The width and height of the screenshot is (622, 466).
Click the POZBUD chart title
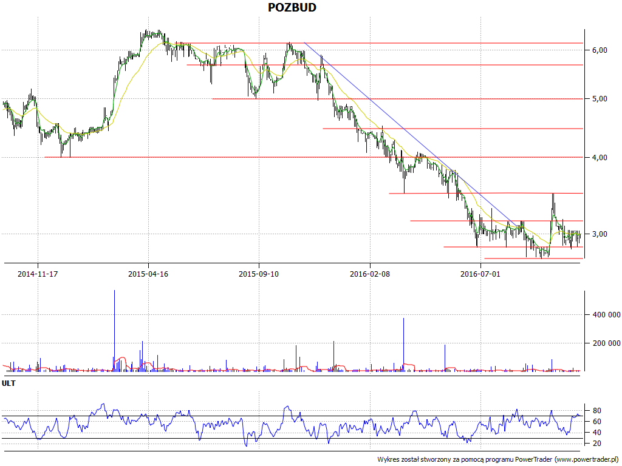tap(292, 7)
